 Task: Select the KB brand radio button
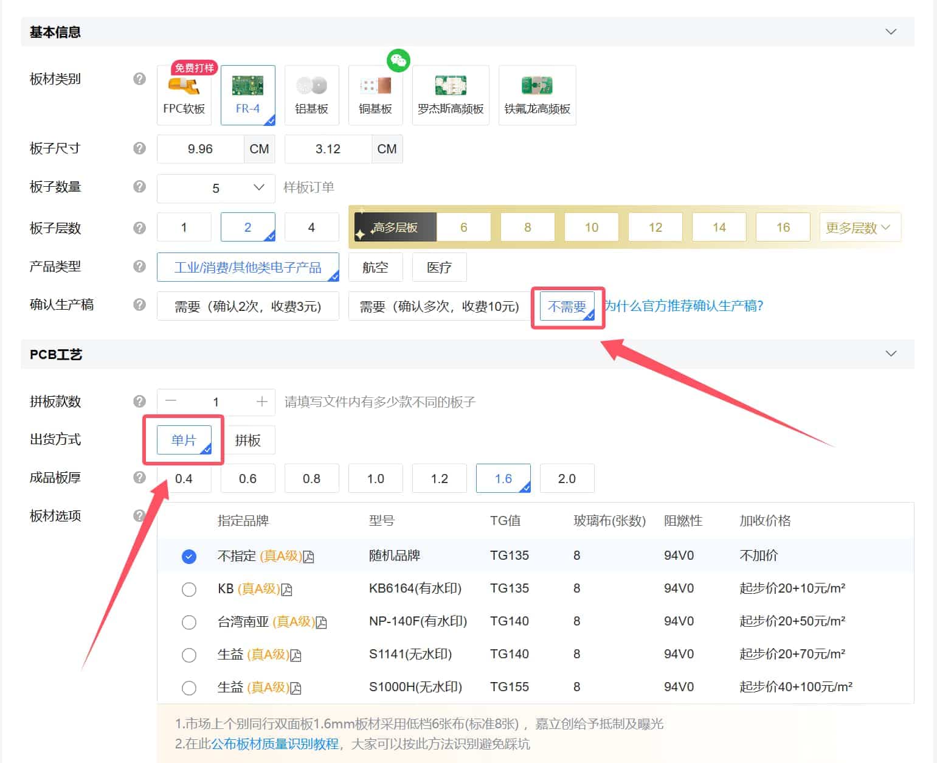189,589
